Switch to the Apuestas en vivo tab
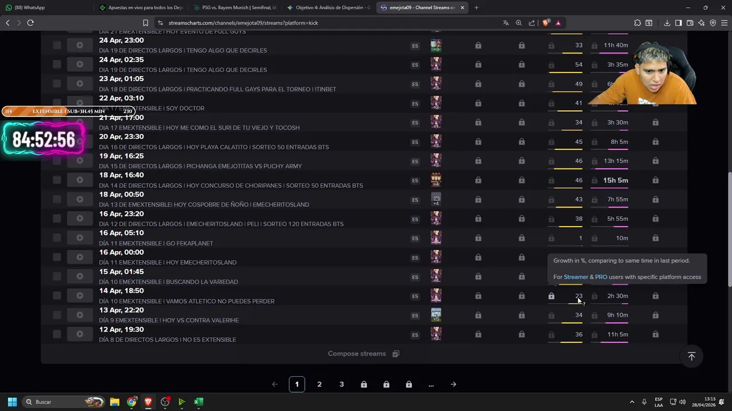732x411 pixels. coord(141,7)
